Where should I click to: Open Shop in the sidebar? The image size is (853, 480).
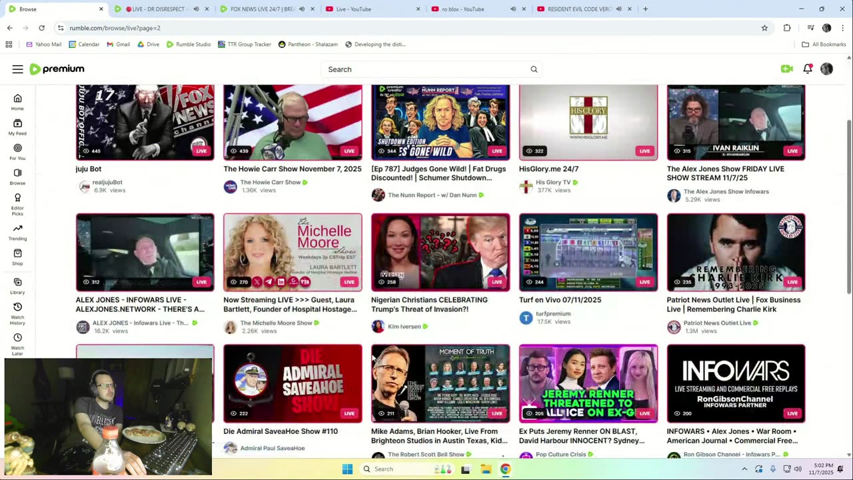pyautogui.click(x=17, y=257)
